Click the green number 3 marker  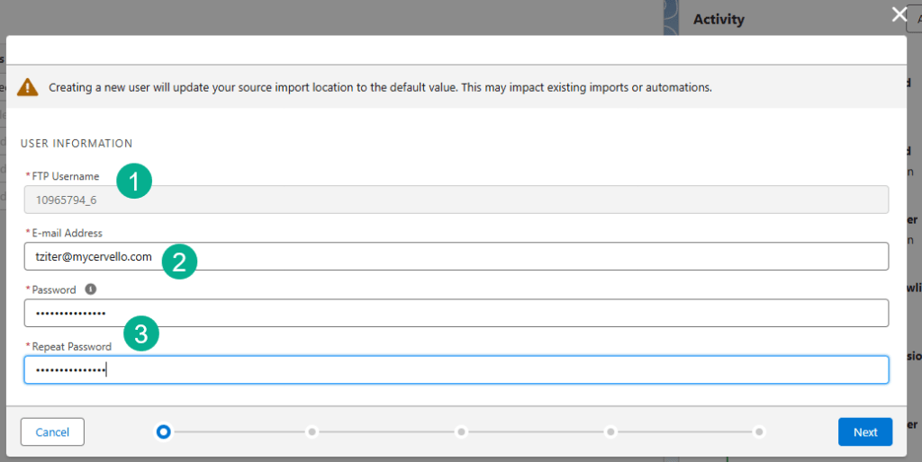(141, 333)
